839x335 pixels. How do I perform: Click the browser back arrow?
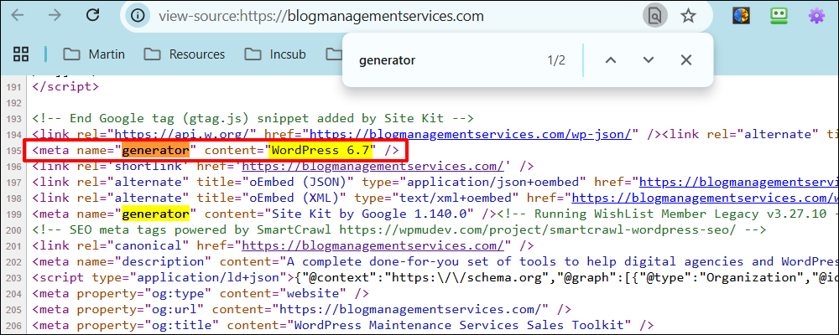point(18,16)
